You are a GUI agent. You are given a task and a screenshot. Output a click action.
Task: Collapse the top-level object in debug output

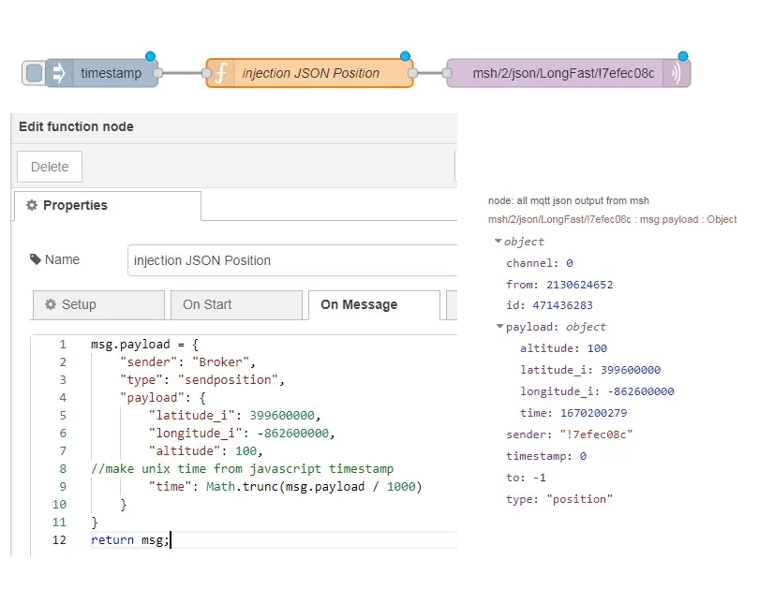point(499,242)
